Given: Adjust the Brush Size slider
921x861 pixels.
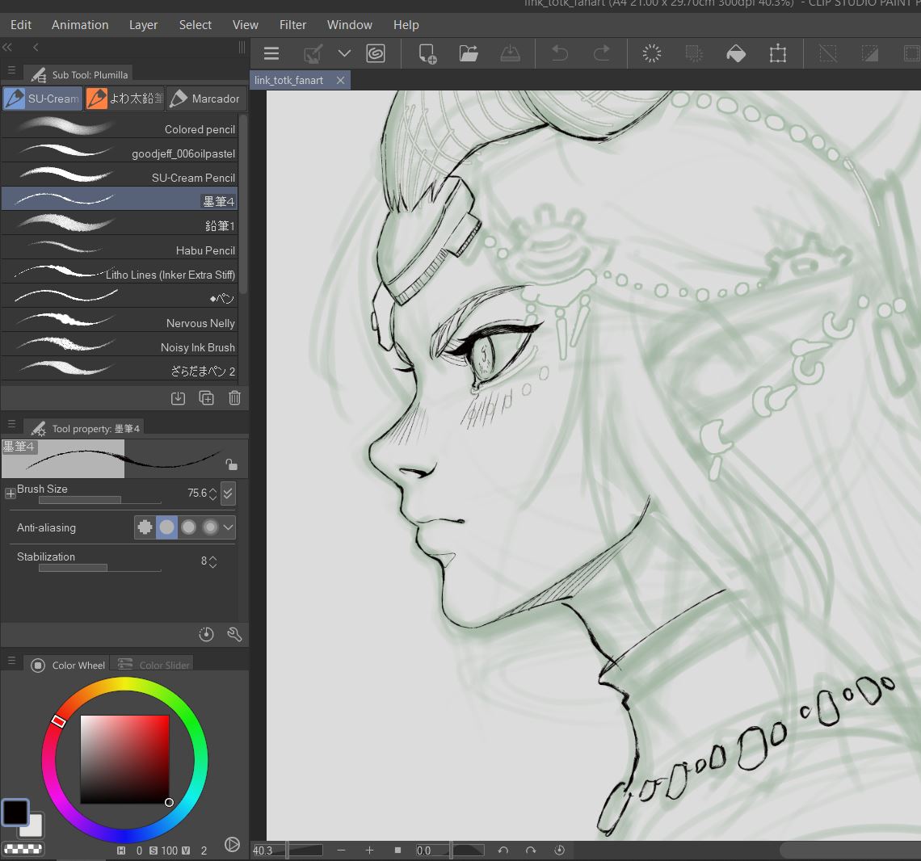Looking at the screenshot, I should click(x=100, y=501).
